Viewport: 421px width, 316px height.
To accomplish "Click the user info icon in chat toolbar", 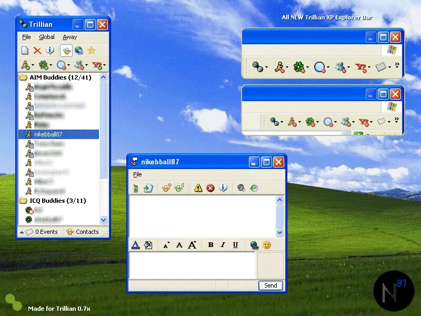I will tap(223, 187).
